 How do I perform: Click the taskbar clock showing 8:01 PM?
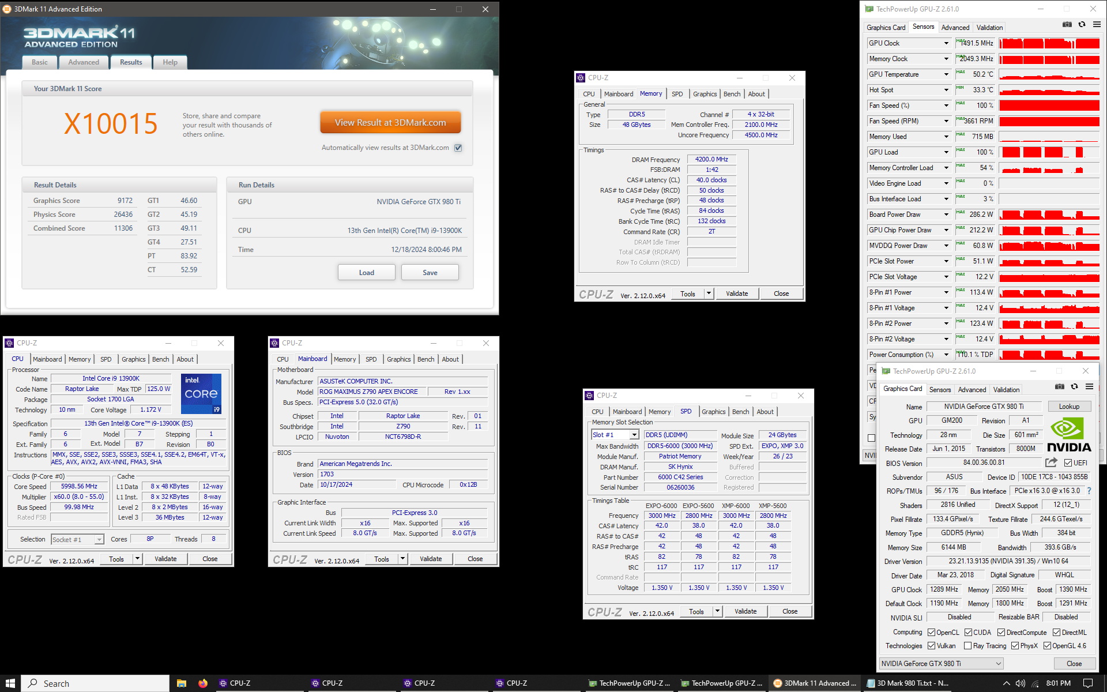click(x=1059, y=683)
